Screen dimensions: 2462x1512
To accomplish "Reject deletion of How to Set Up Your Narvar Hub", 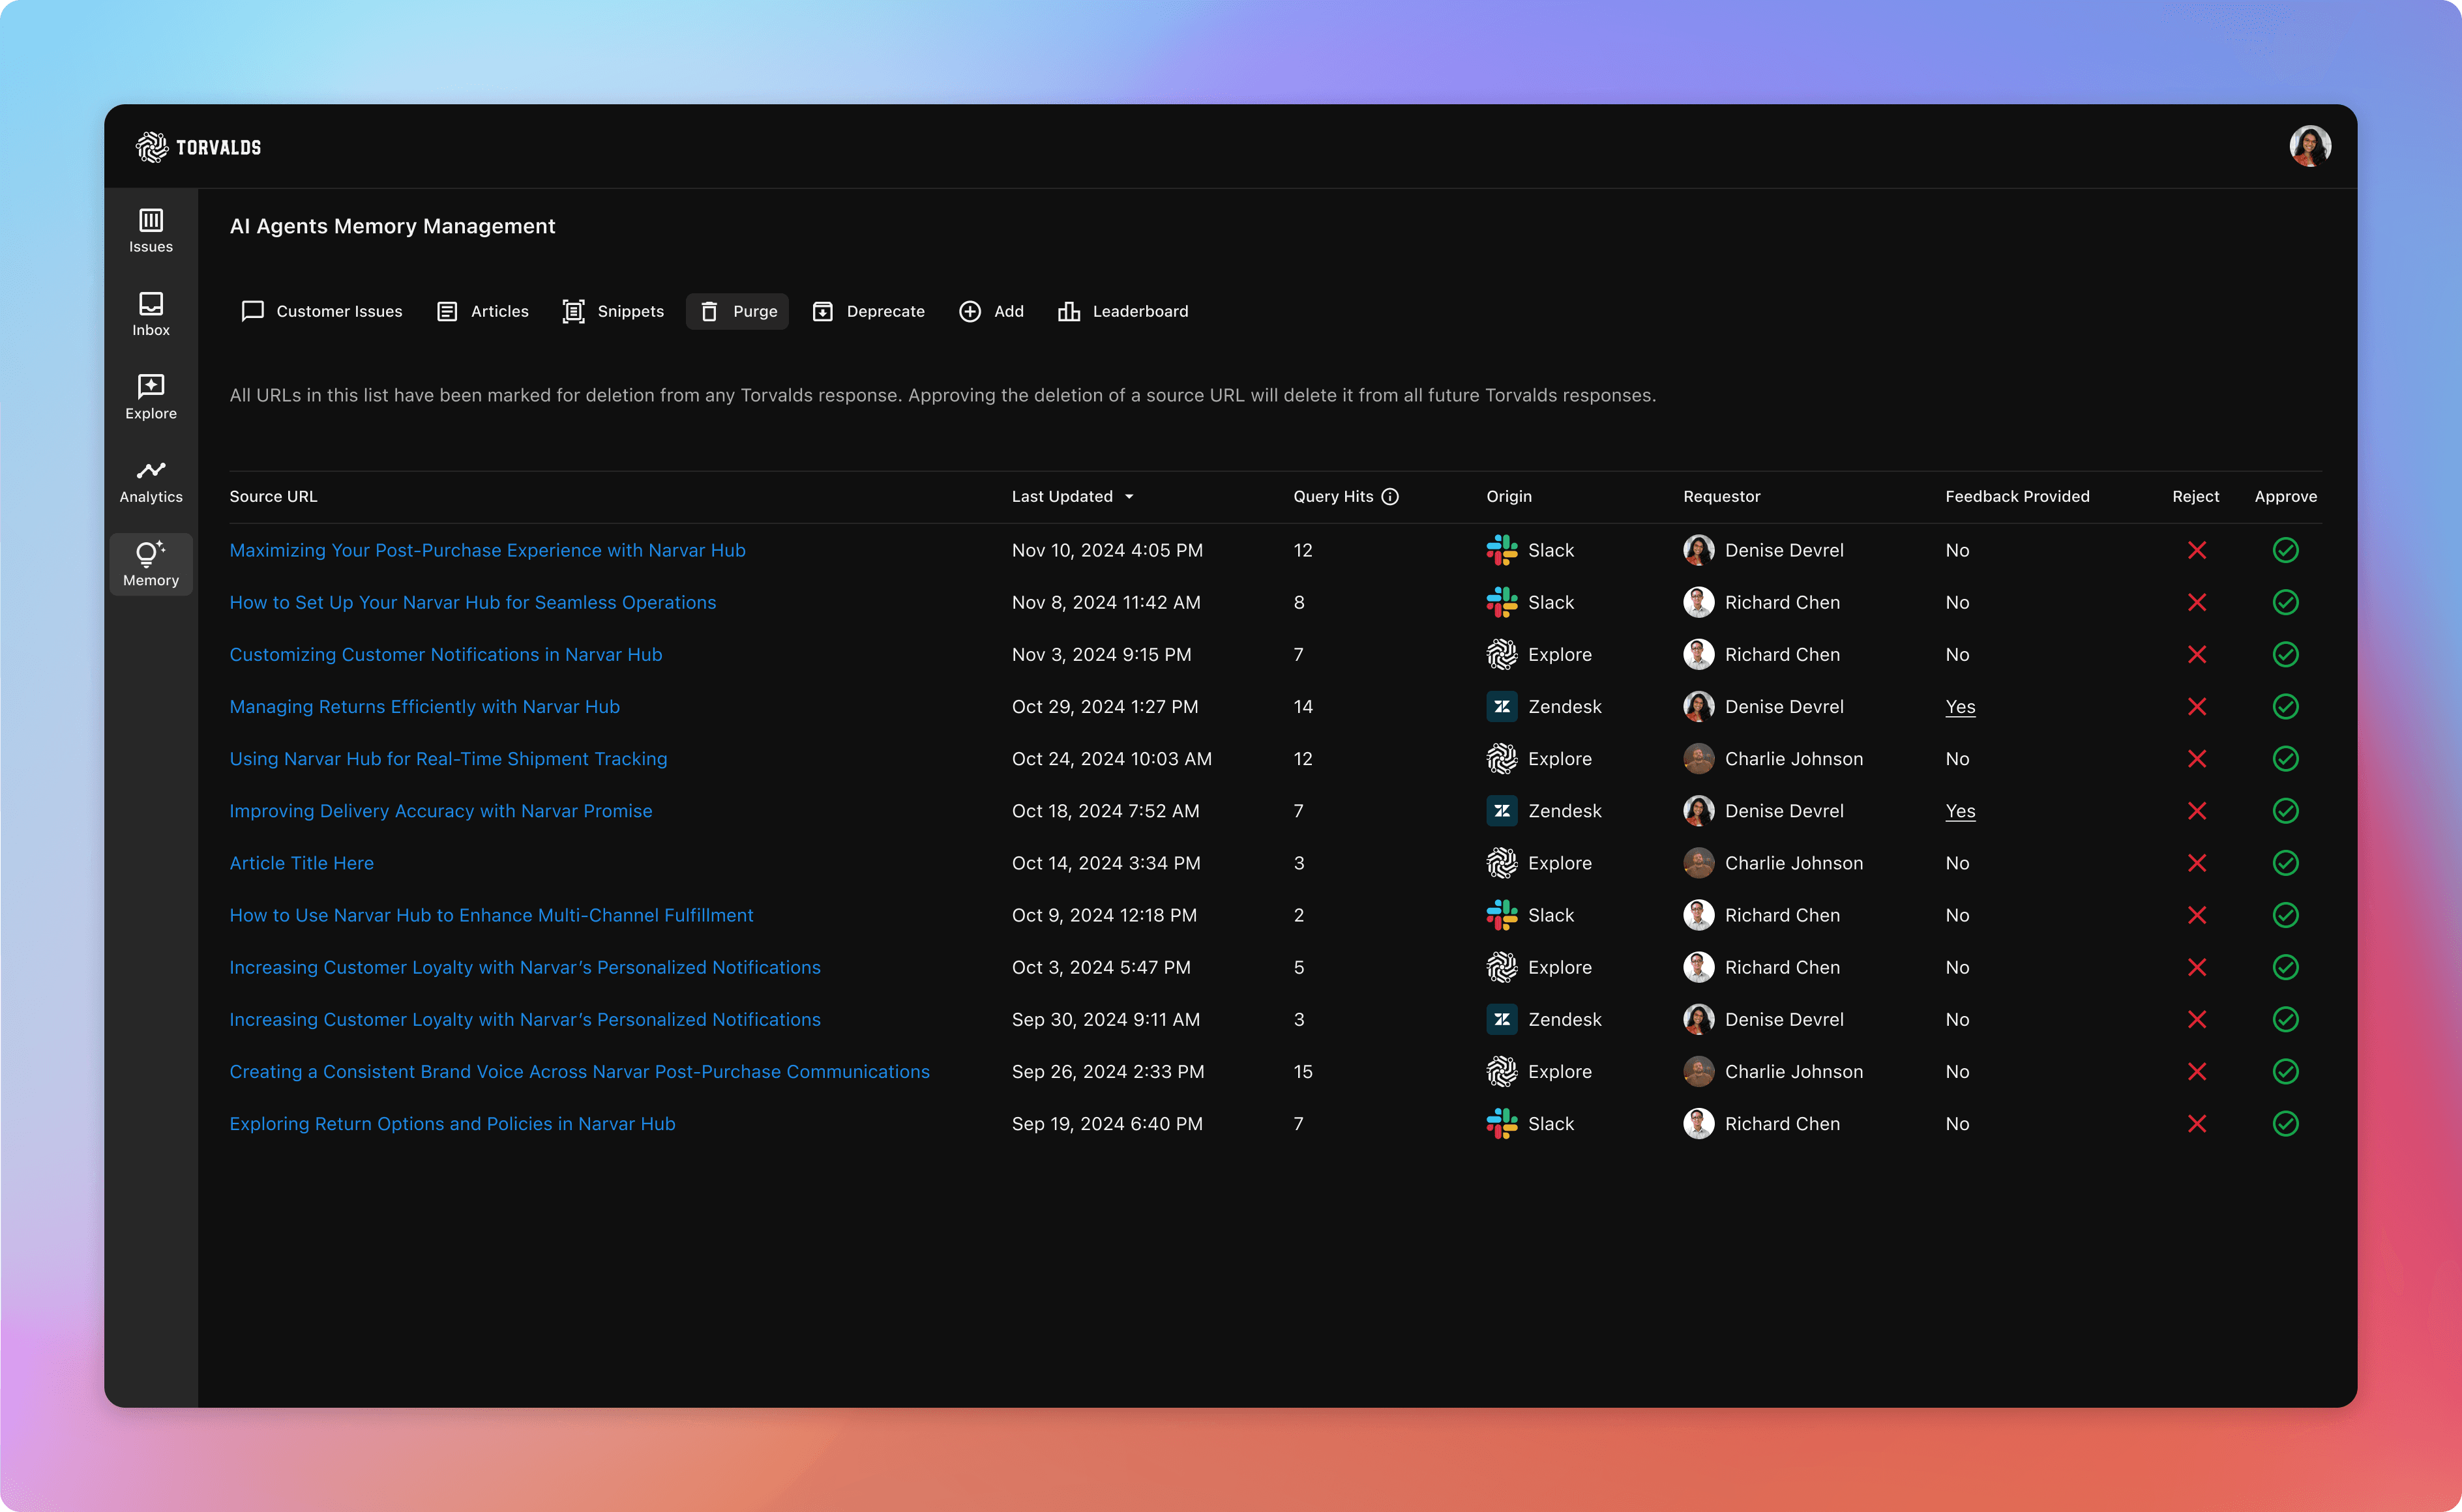I will point(2197,602).
